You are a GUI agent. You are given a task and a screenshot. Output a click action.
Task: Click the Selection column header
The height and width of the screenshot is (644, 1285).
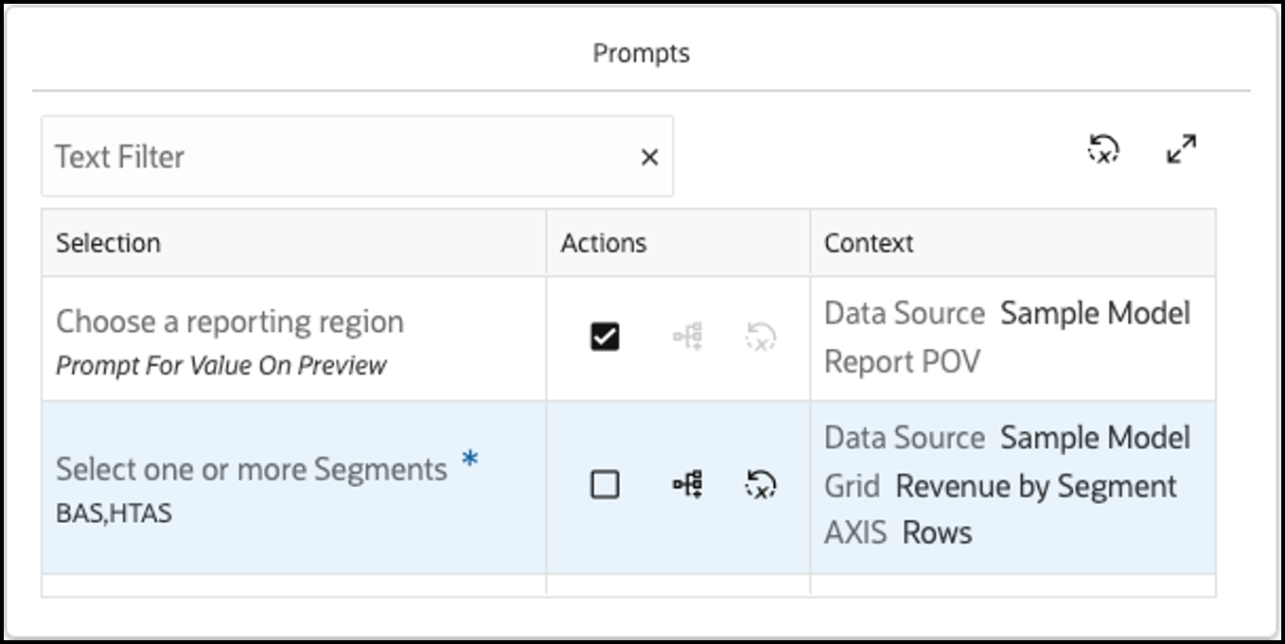(108, 243)
